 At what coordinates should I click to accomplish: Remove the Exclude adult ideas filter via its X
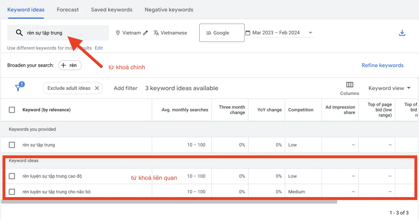(97, 88)
